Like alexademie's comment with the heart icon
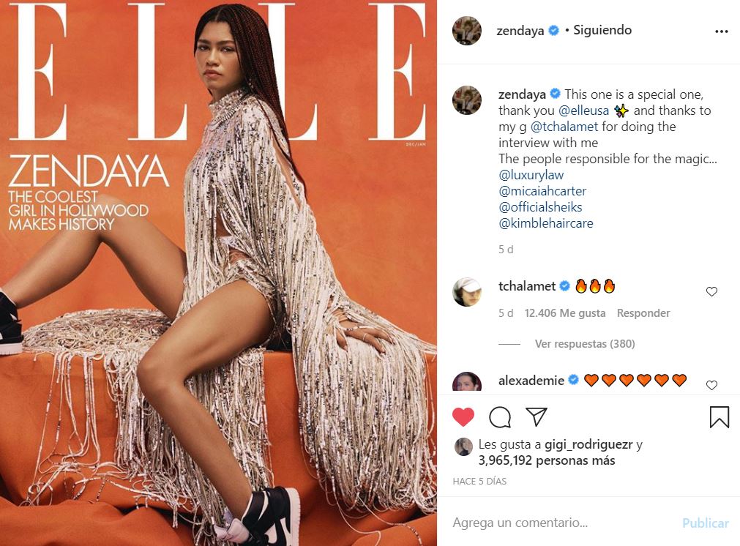 711,385
